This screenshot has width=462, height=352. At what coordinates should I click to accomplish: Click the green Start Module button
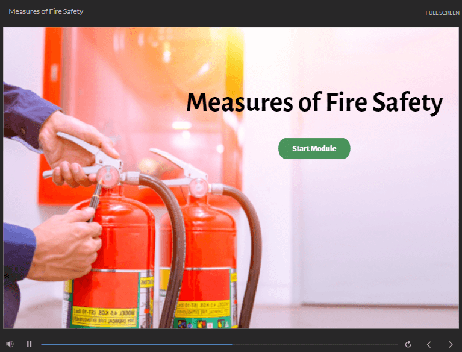[x=314, y=148]
